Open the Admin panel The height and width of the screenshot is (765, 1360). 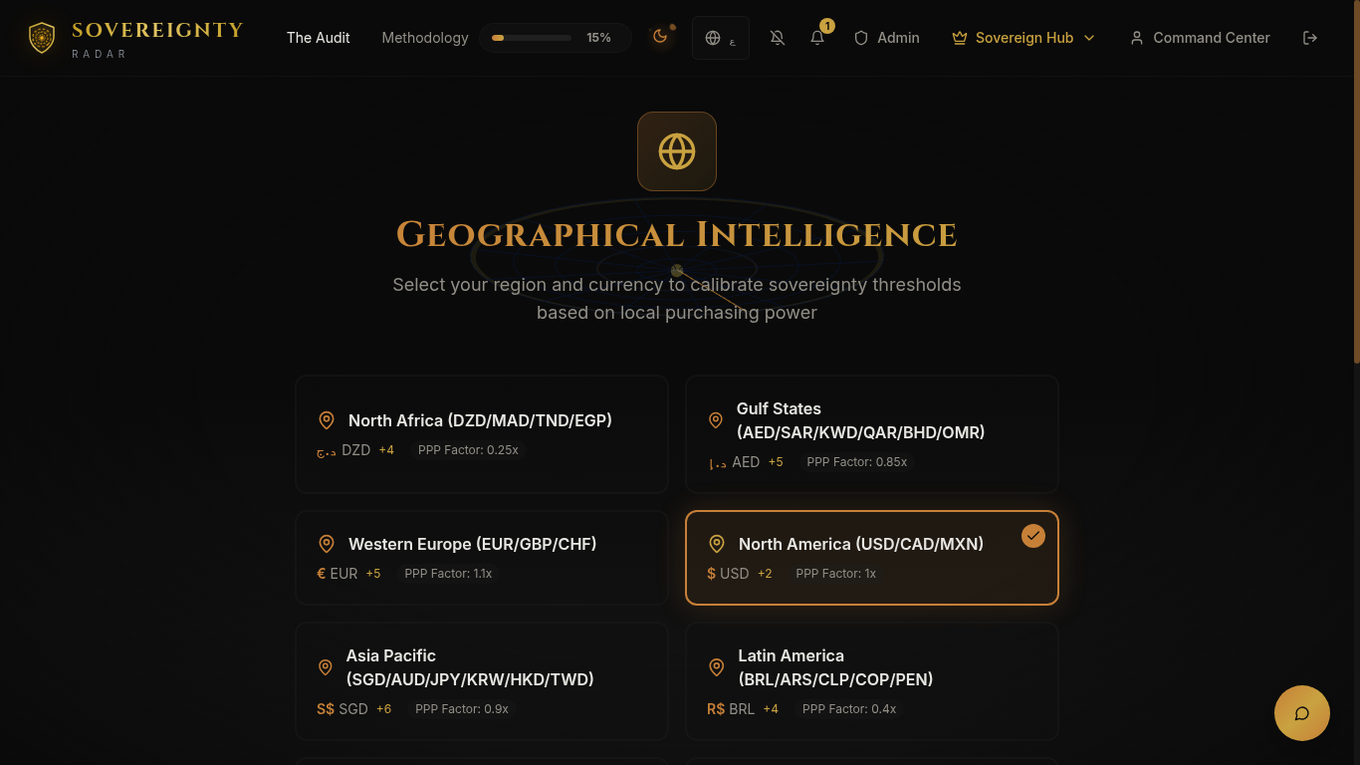[886, 38]
